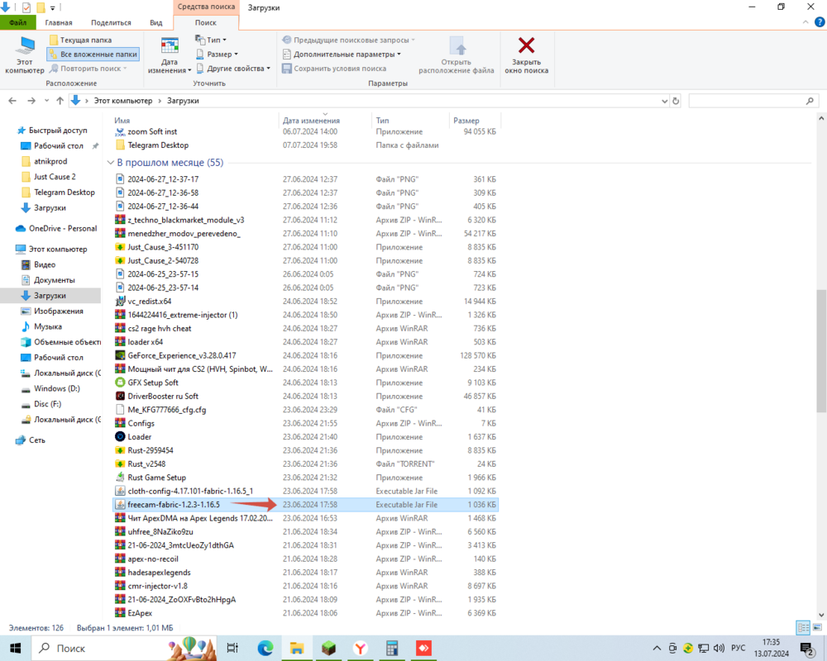Open 'Дополнительные параметры' dropdown
Viewport: 827px width, 661px height.
tap(342, 55)
